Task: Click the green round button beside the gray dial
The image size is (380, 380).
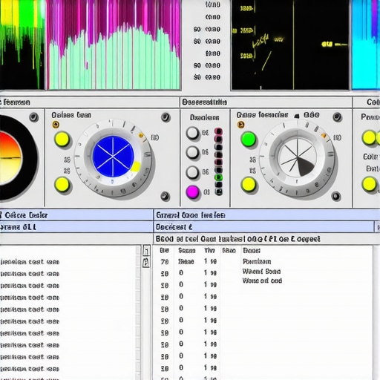Action: [x=249, y=140]
